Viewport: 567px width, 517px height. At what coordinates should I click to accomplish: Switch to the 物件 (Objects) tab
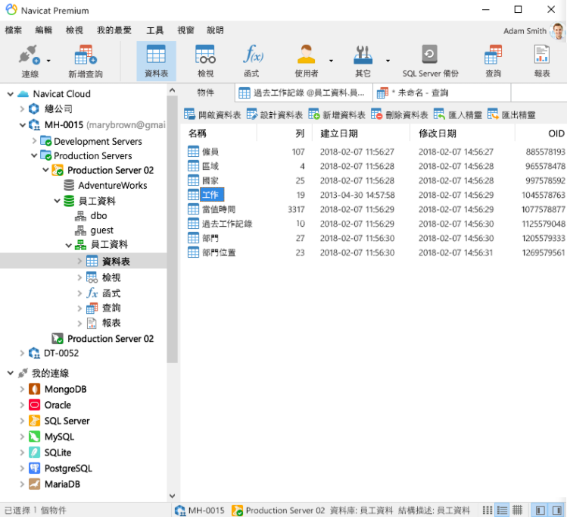click(205, 92)
